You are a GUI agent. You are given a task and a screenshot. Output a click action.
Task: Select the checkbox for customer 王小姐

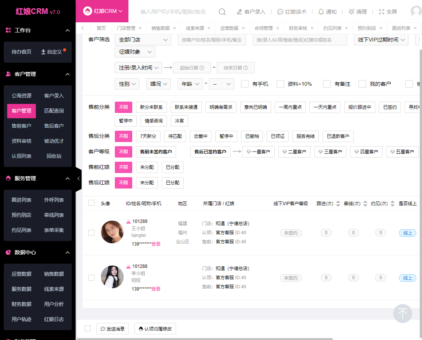pyautogui.click(x=91, y=233)
